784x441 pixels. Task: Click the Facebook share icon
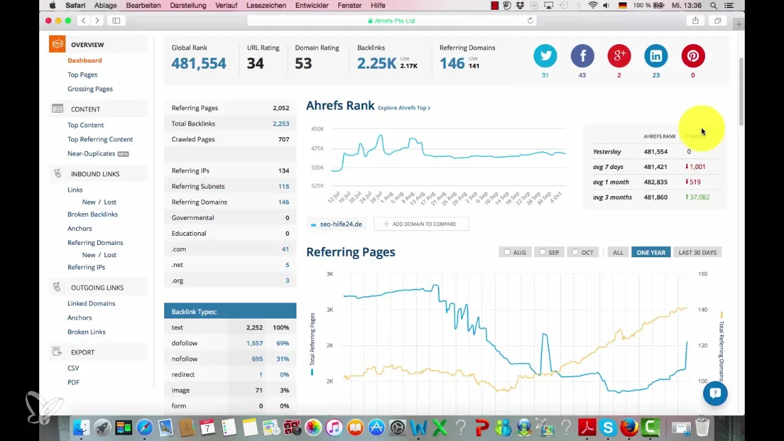582,56
